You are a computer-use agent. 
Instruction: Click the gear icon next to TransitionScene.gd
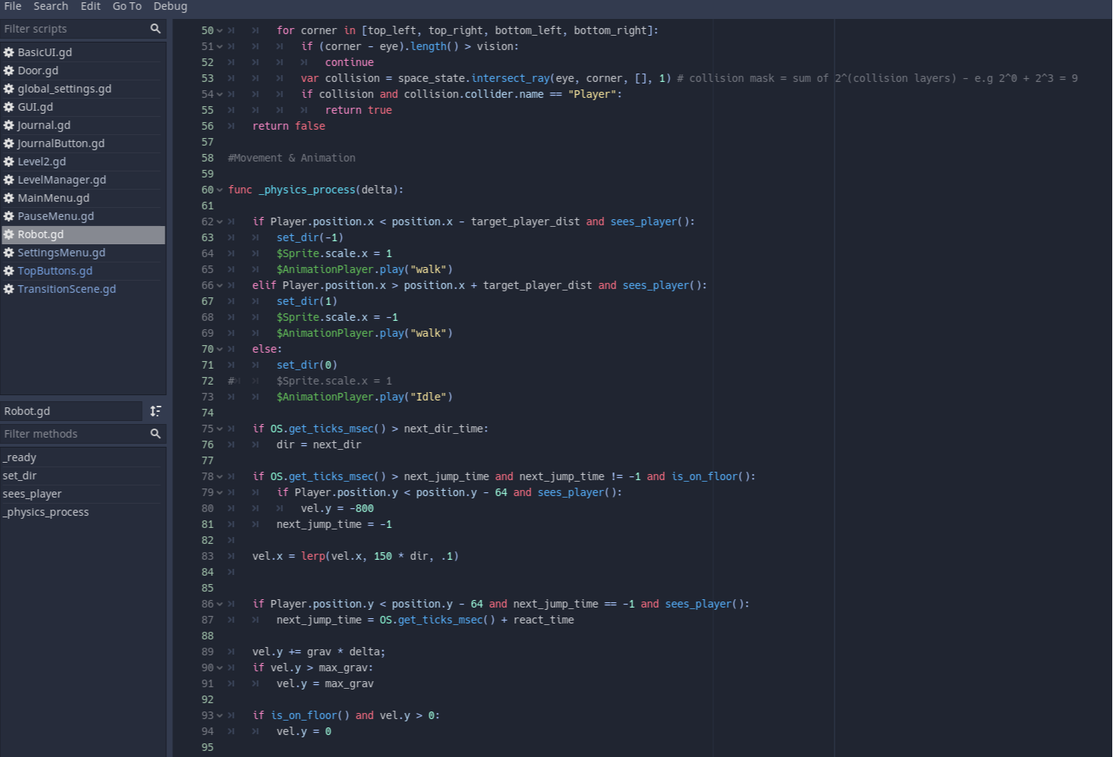click(x=9, y=289)
